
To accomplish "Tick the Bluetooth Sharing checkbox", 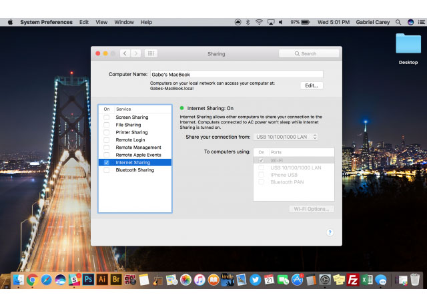I will (x=106, y=170).
